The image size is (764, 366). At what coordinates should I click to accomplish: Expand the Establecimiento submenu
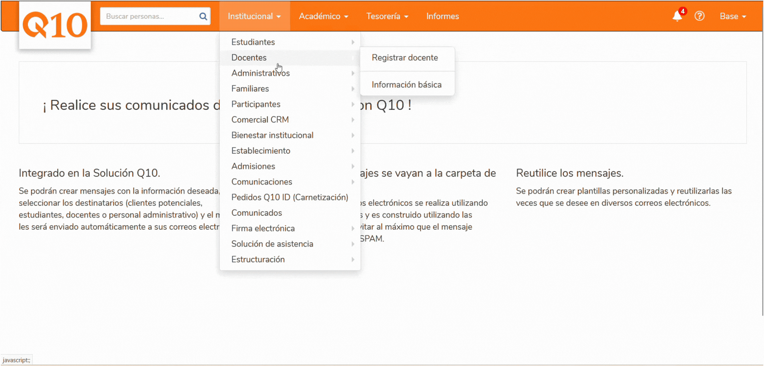click(290, 151)
